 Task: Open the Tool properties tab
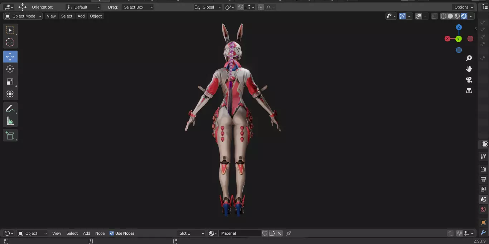[483, 156]
